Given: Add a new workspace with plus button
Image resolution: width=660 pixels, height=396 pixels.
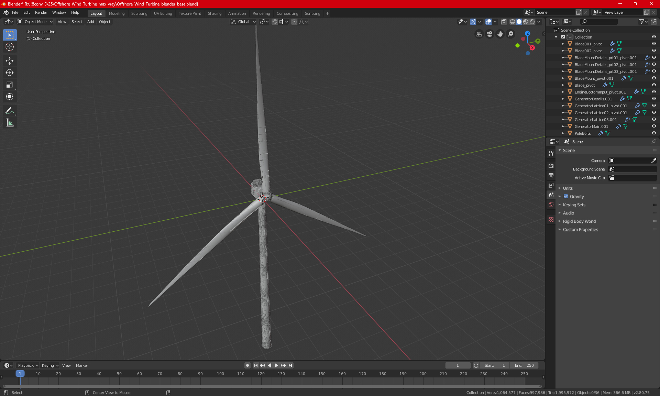Looking at the screenshot, I should (x=327, y=13).
